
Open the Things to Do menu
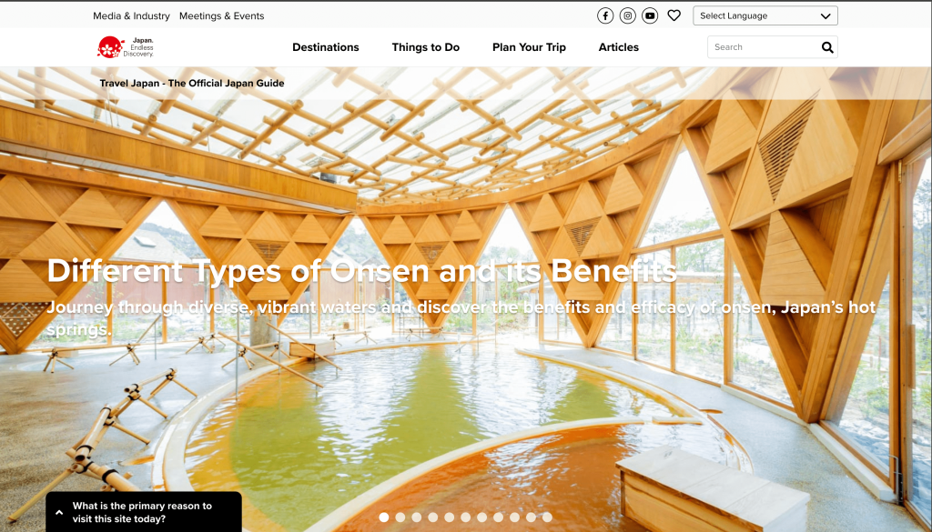pos(426,47)
